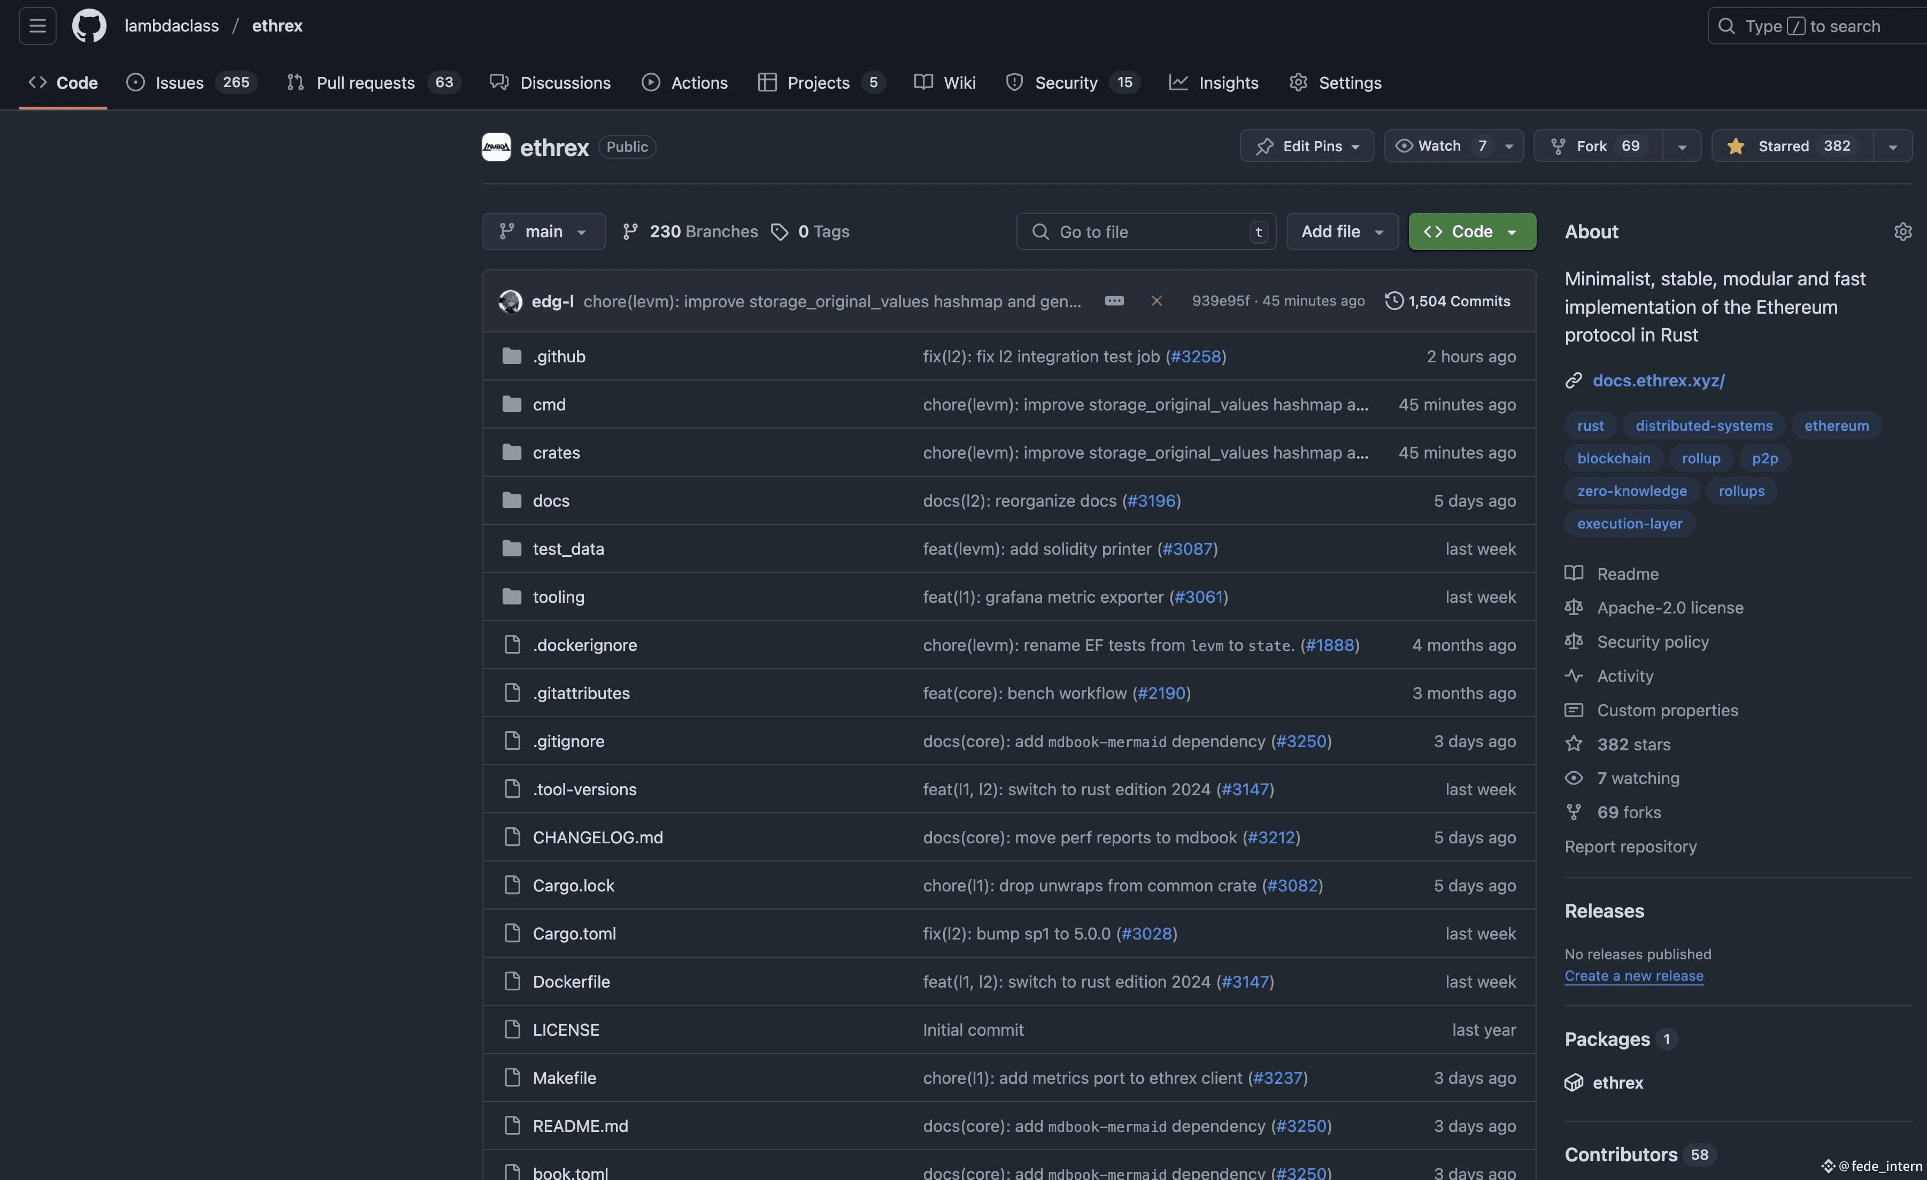Image resolution: width=1927 pixels, height=1180 pixels.
Task: View failed checks status X icon
Action: [1157, 301]
